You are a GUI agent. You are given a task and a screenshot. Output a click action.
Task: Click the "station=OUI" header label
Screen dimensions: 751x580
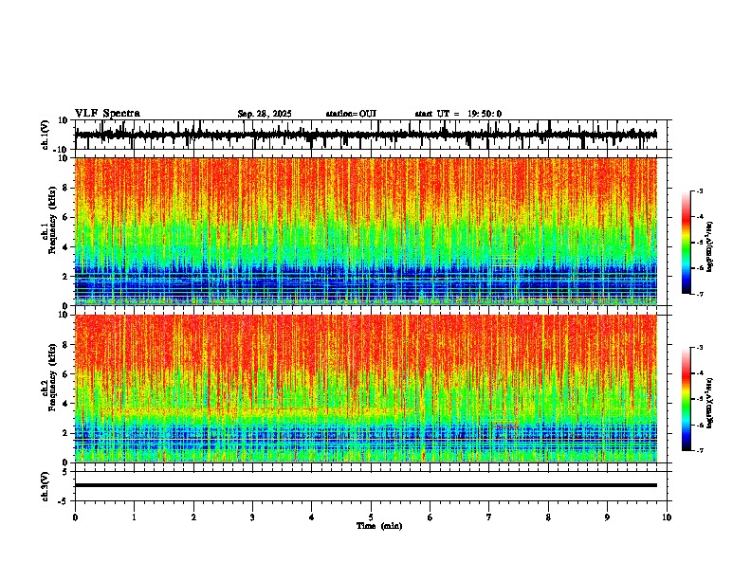pos(351,114)
